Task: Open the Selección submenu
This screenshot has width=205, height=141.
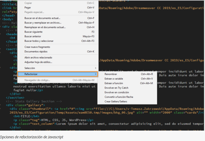Action: pos(58,68)
